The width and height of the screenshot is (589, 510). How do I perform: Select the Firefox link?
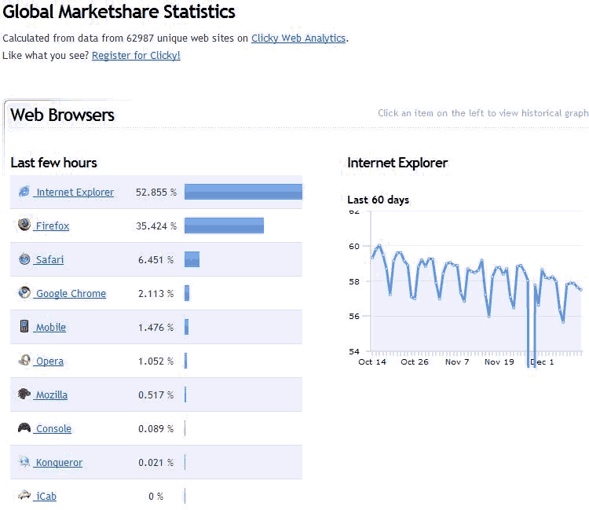(x=52, y=226)
